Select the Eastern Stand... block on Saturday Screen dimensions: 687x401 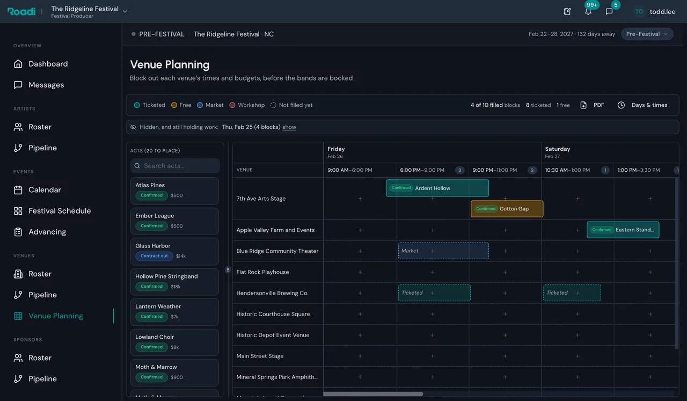pos(623,230)
